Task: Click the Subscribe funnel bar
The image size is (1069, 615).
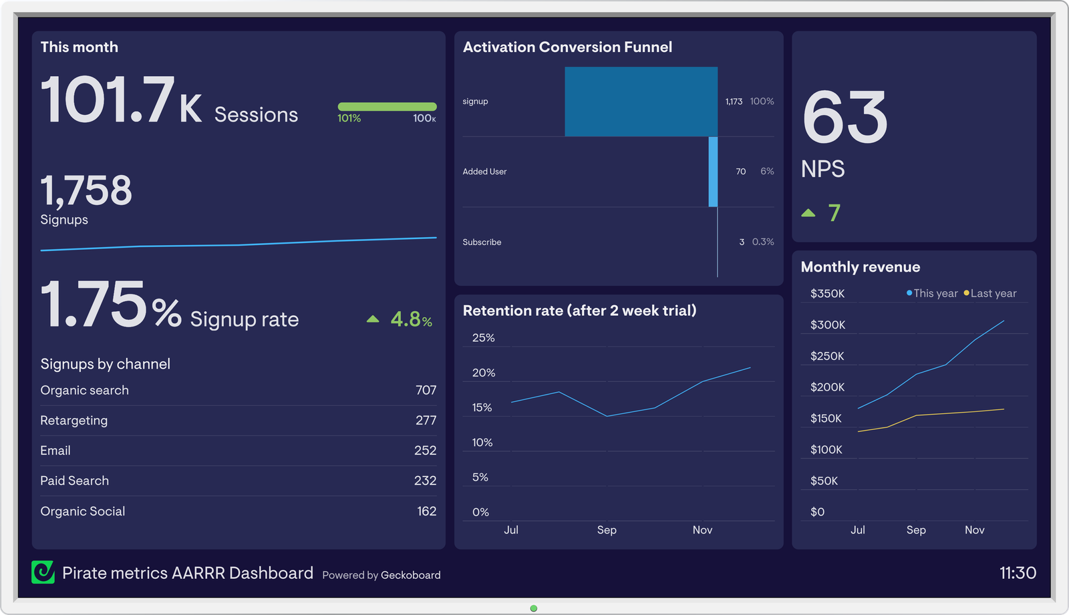Action: [x=716, y=242]
